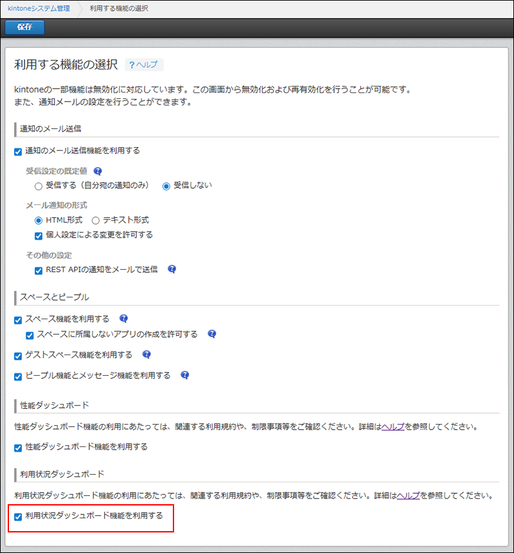
Task: Click the 保存 button
Action: pyautogui.click(x=24, y=28)
